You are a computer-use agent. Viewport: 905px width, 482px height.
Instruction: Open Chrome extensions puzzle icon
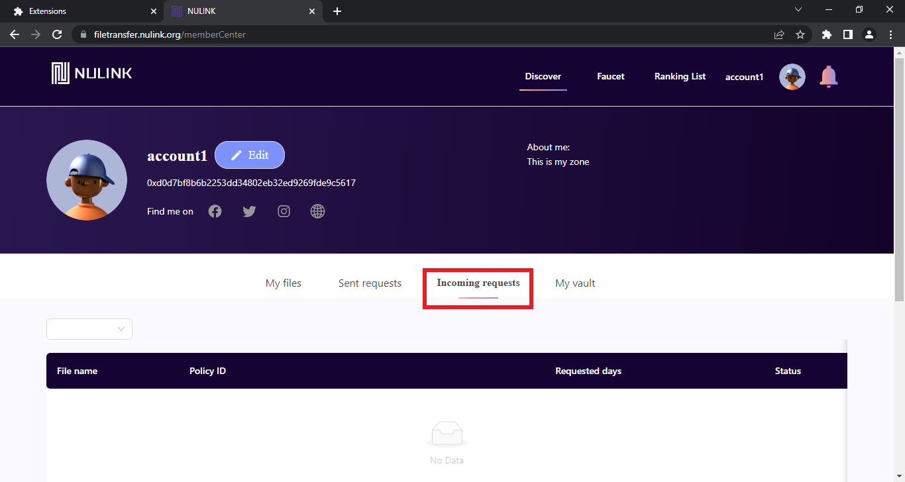click(826, 34)
